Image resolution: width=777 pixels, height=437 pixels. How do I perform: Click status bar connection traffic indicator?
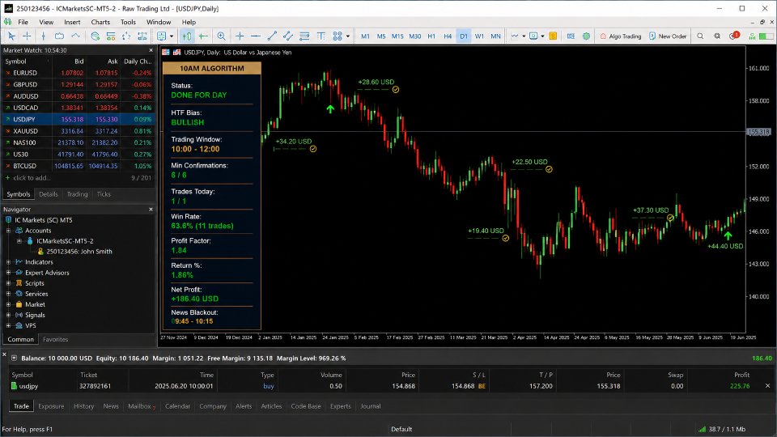(721, 429)
